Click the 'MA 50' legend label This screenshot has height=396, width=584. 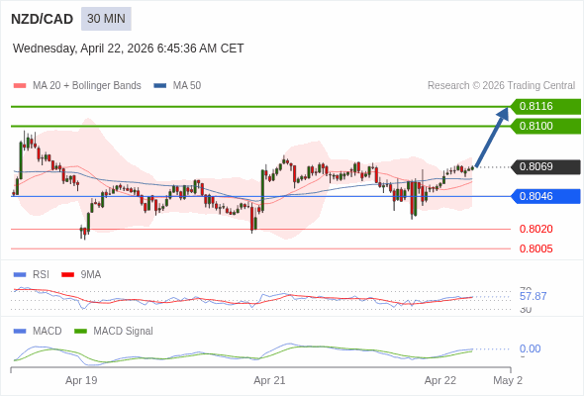tap(187, 86)
